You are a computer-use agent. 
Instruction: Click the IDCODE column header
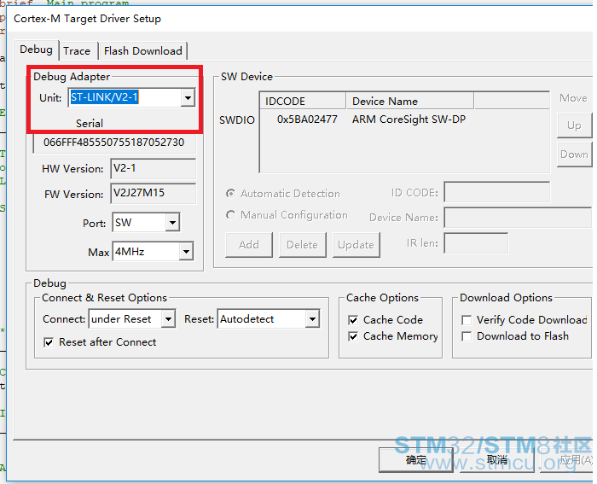coord(303,101)
